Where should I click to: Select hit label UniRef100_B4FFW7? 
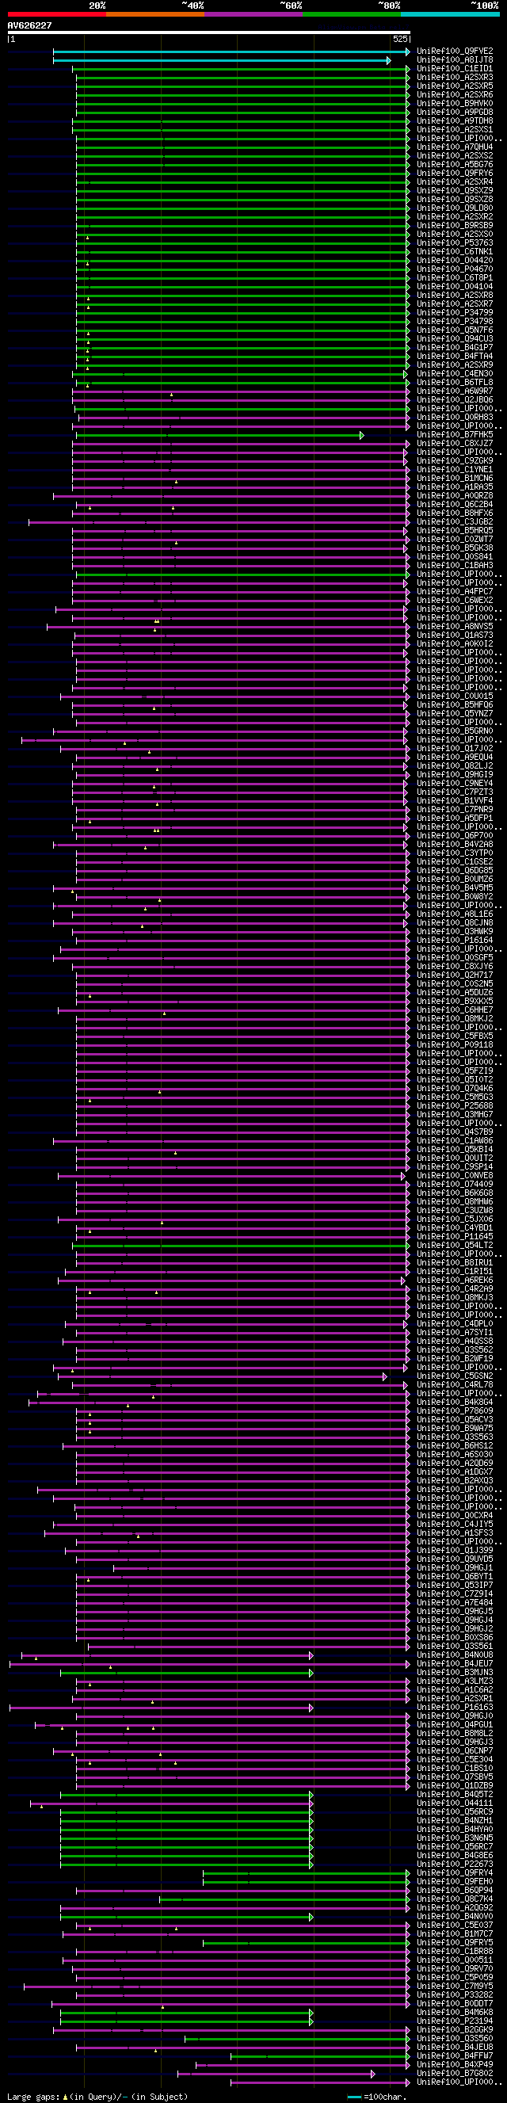pyautogui.click(x=455, y=2055)
